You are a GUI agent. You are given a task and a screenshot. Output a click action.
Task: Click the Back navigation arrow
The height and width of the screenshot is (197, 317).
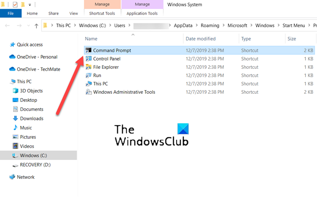(7, 26)
